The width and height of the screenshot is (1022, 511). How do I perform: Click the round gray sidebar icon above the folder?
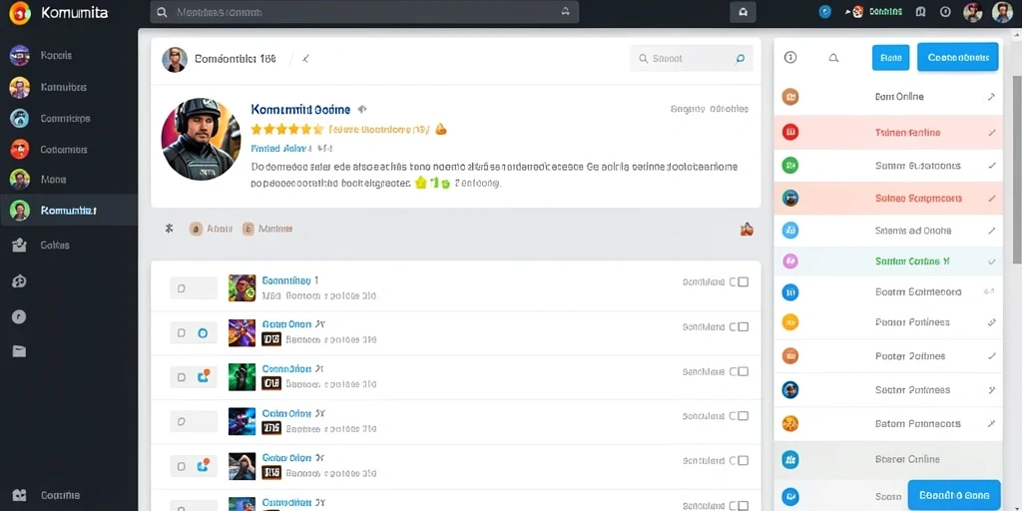click(x=19, y=316)
